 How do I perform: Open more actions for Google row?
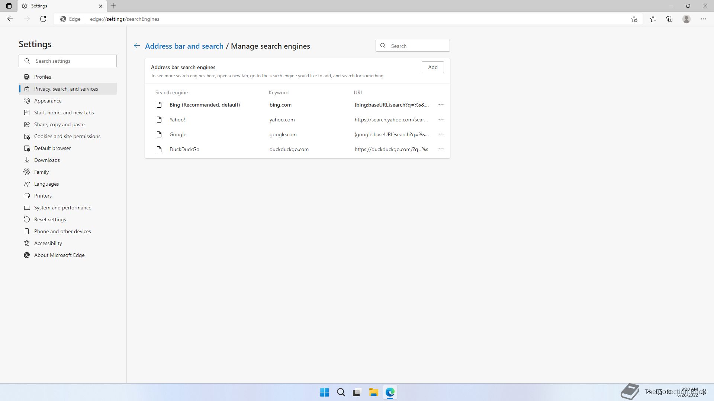click(441, 134)
